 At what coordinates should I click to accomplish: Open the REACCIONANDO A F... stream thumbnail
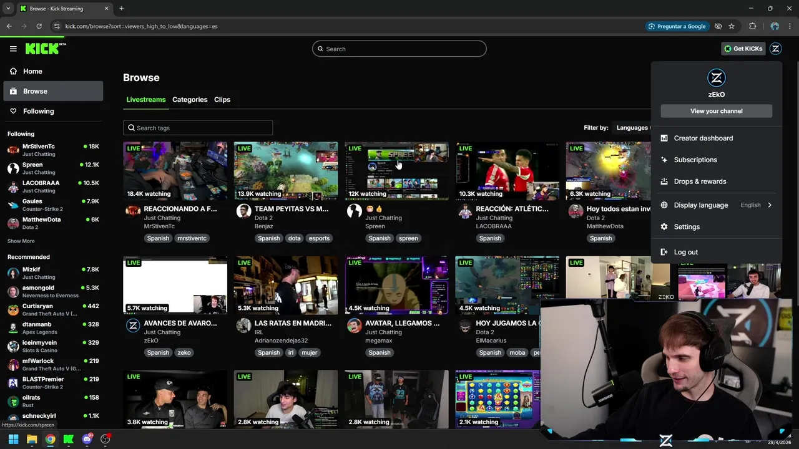pos(175,171)
